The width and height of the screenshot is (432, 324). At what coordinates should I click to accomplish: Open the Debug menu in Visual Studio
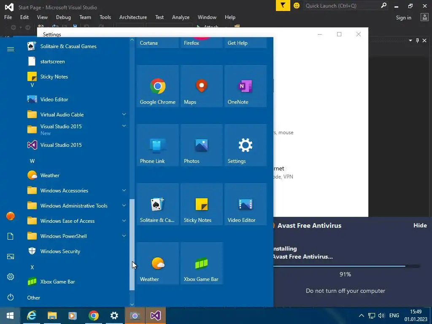(x=63, y=17)
